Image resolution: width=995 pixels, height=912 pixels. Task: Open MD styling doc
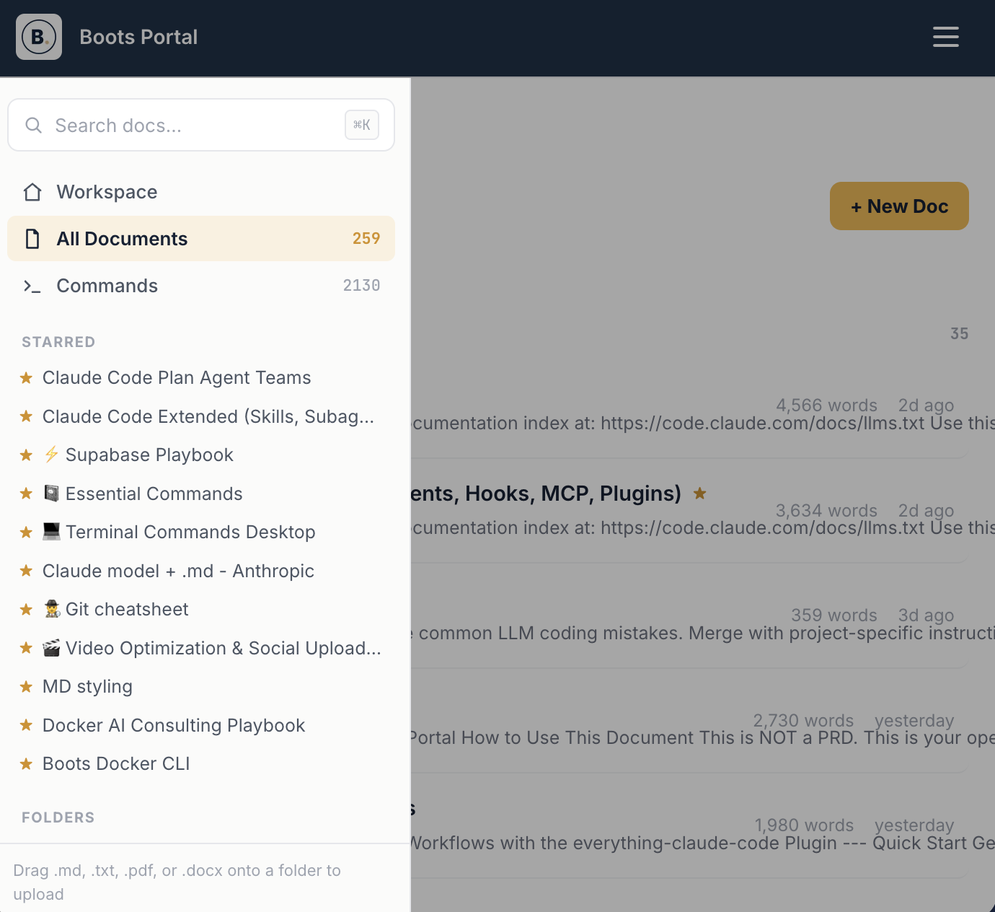click(x=87, y=686)
